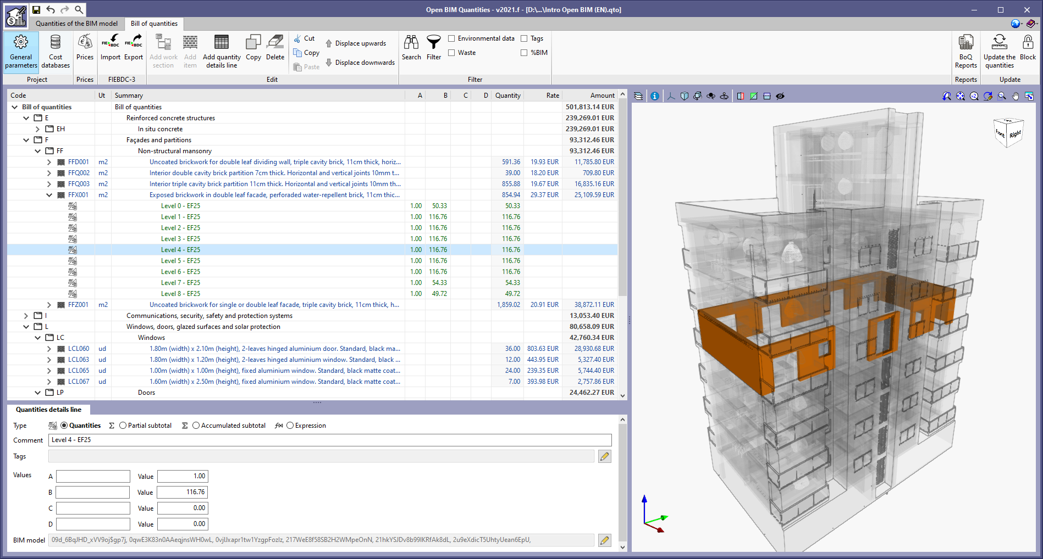This screenshot has height=559, width=1043.
Task: Hide elements with the crossed eye icon
Action: 780,96
